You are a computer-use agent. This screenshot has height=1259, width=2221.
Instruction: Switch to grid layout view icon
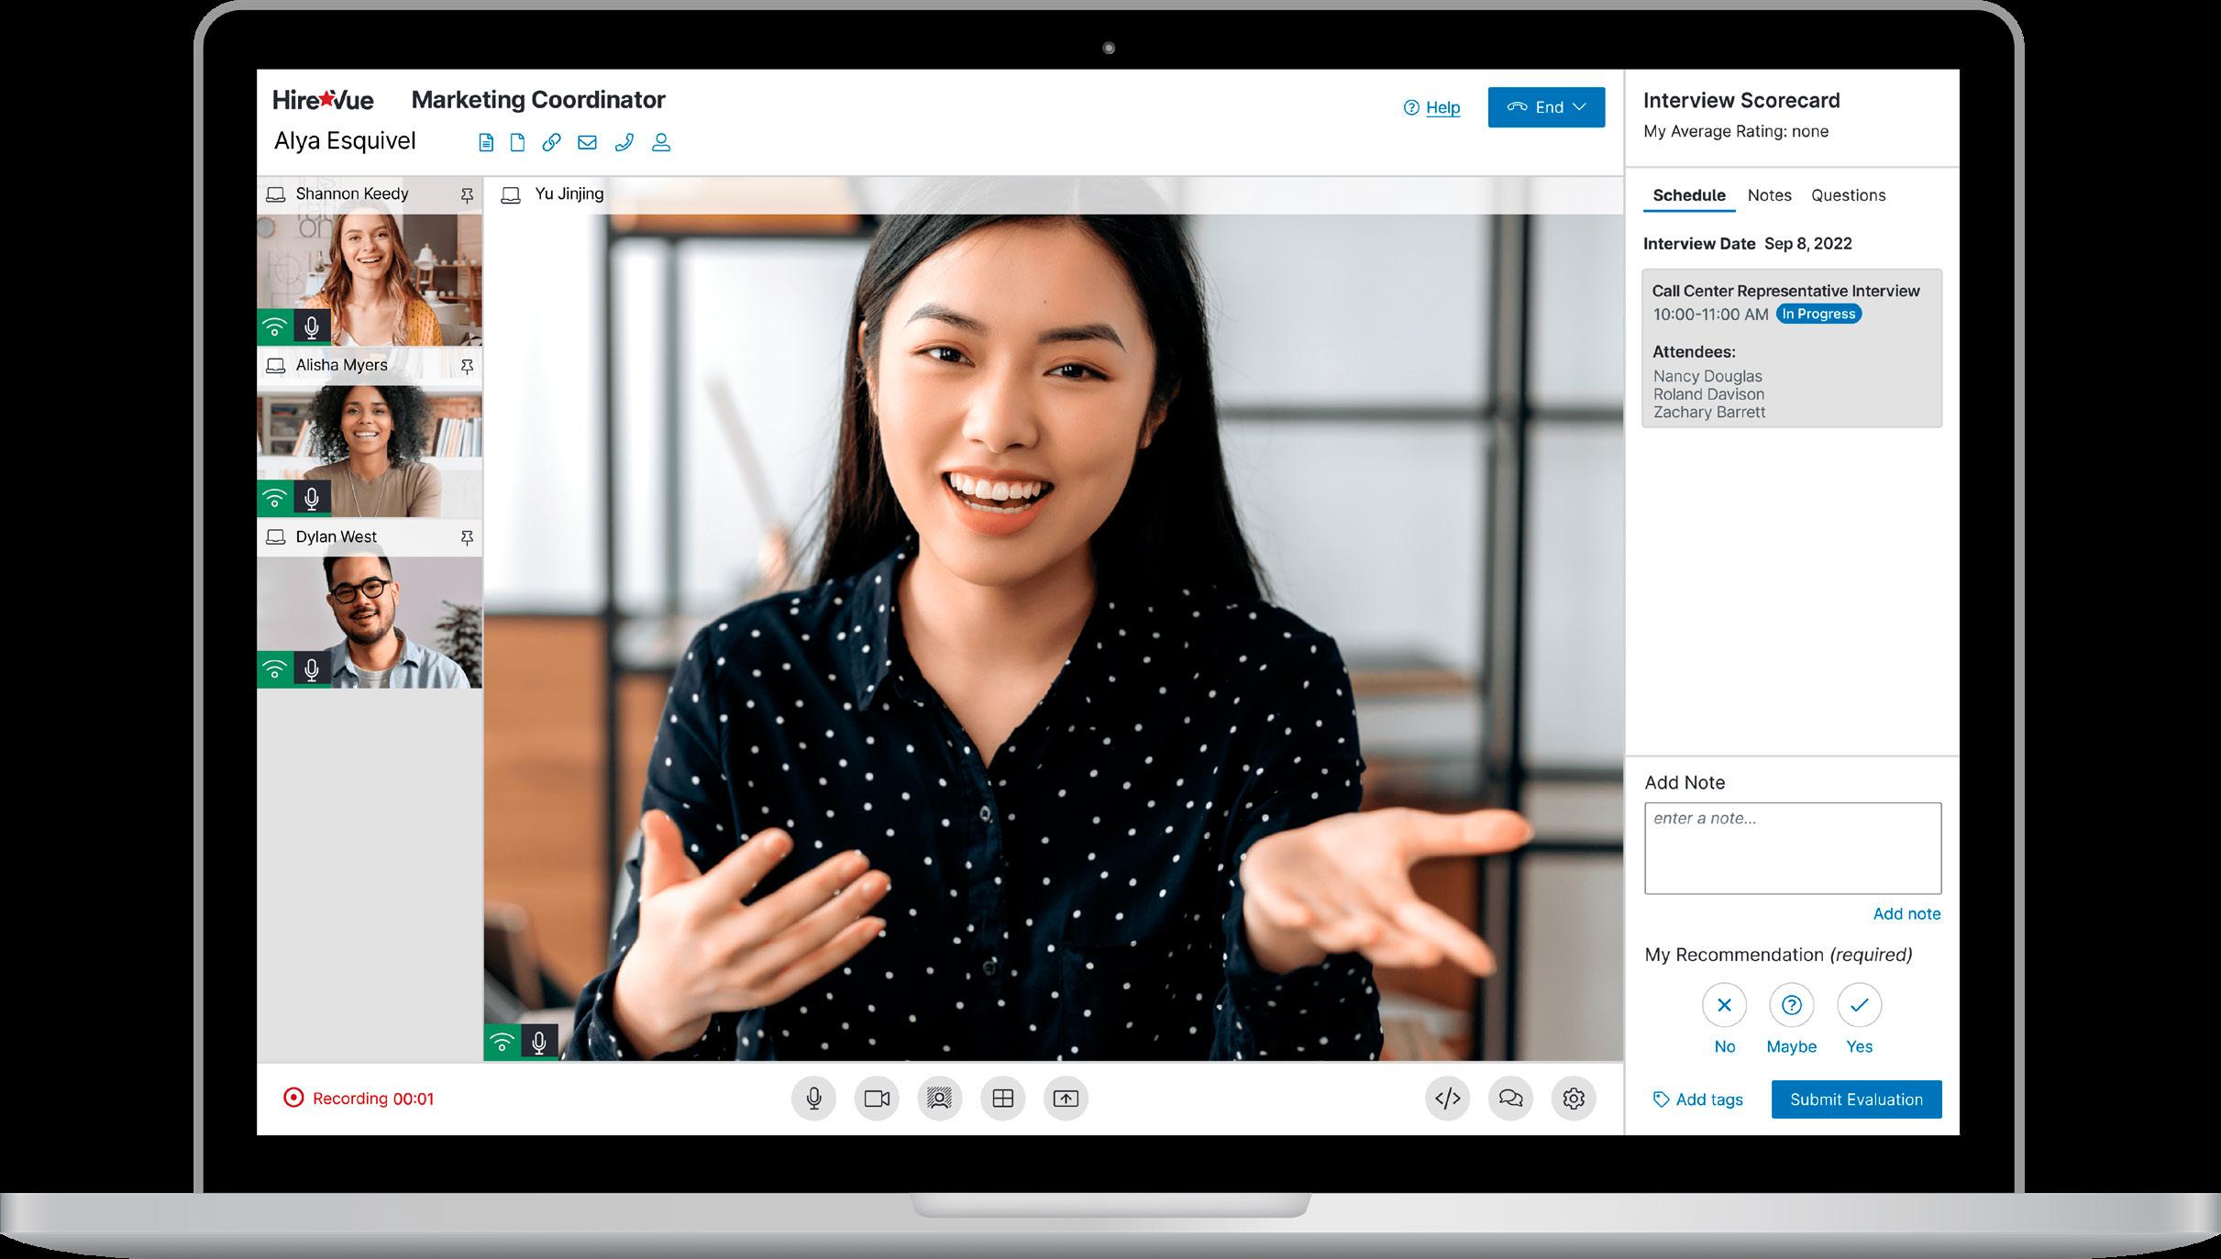[1002, 1098]
